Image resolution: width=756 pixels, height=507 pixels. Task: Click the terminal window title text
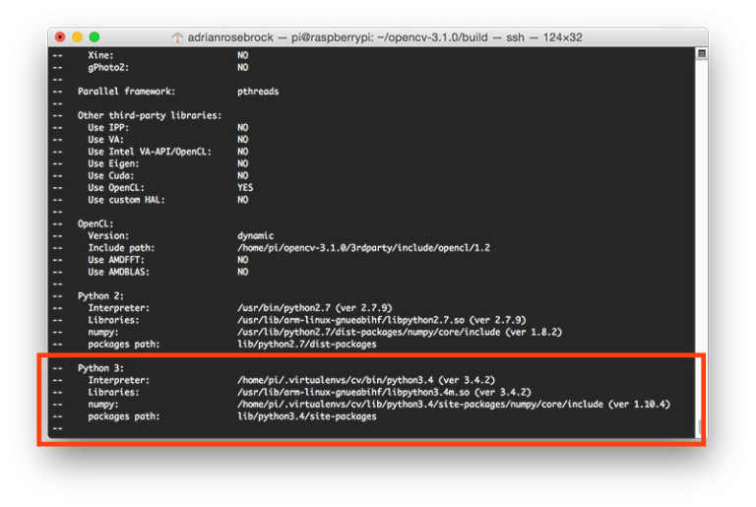[385, 37]
